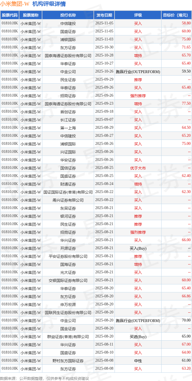
Task: Select the 63.20 target price
Action: (x=186, y=369)
